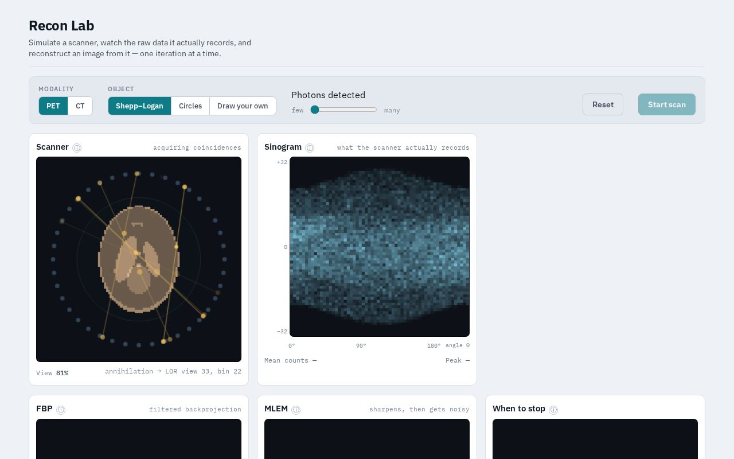Click the 'sharpens, then gets noisy' caption
Viewport: 734px width, 459px height.
pyautogui.click(x=419, y=409)
